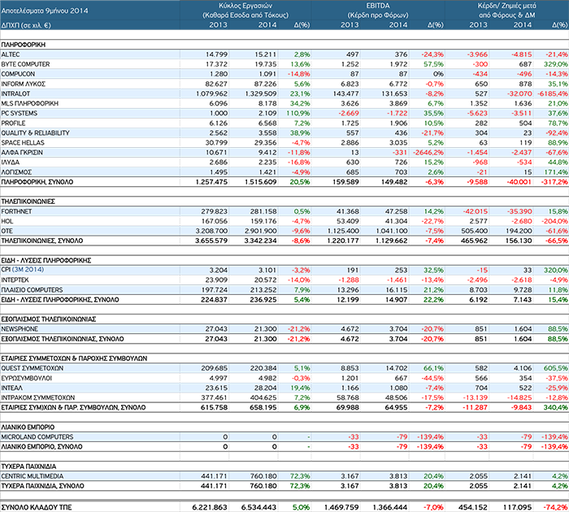Click OTE 2014 EBITDA value 1.041.100
The height and width of the screenshot is (512, 569).
tap(392, 231)
